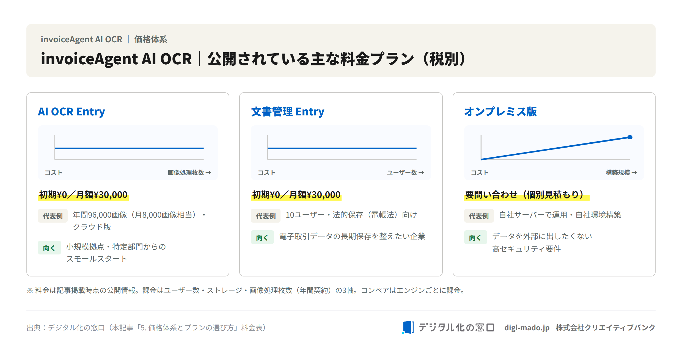Click the コスト label in 文書管理 Entry chart

tap(266, 173)
